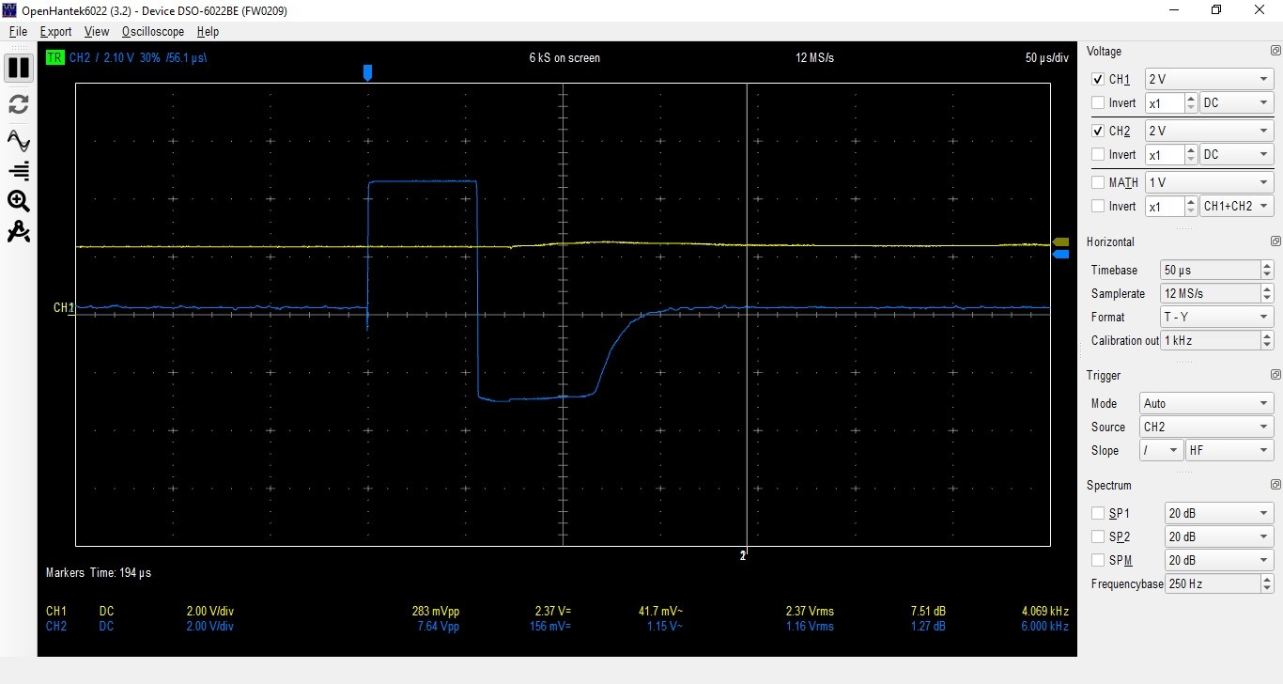The image size is (1283, 684).
Task: Open trigger HF filter dropdown
Action: coord(1229,451)
